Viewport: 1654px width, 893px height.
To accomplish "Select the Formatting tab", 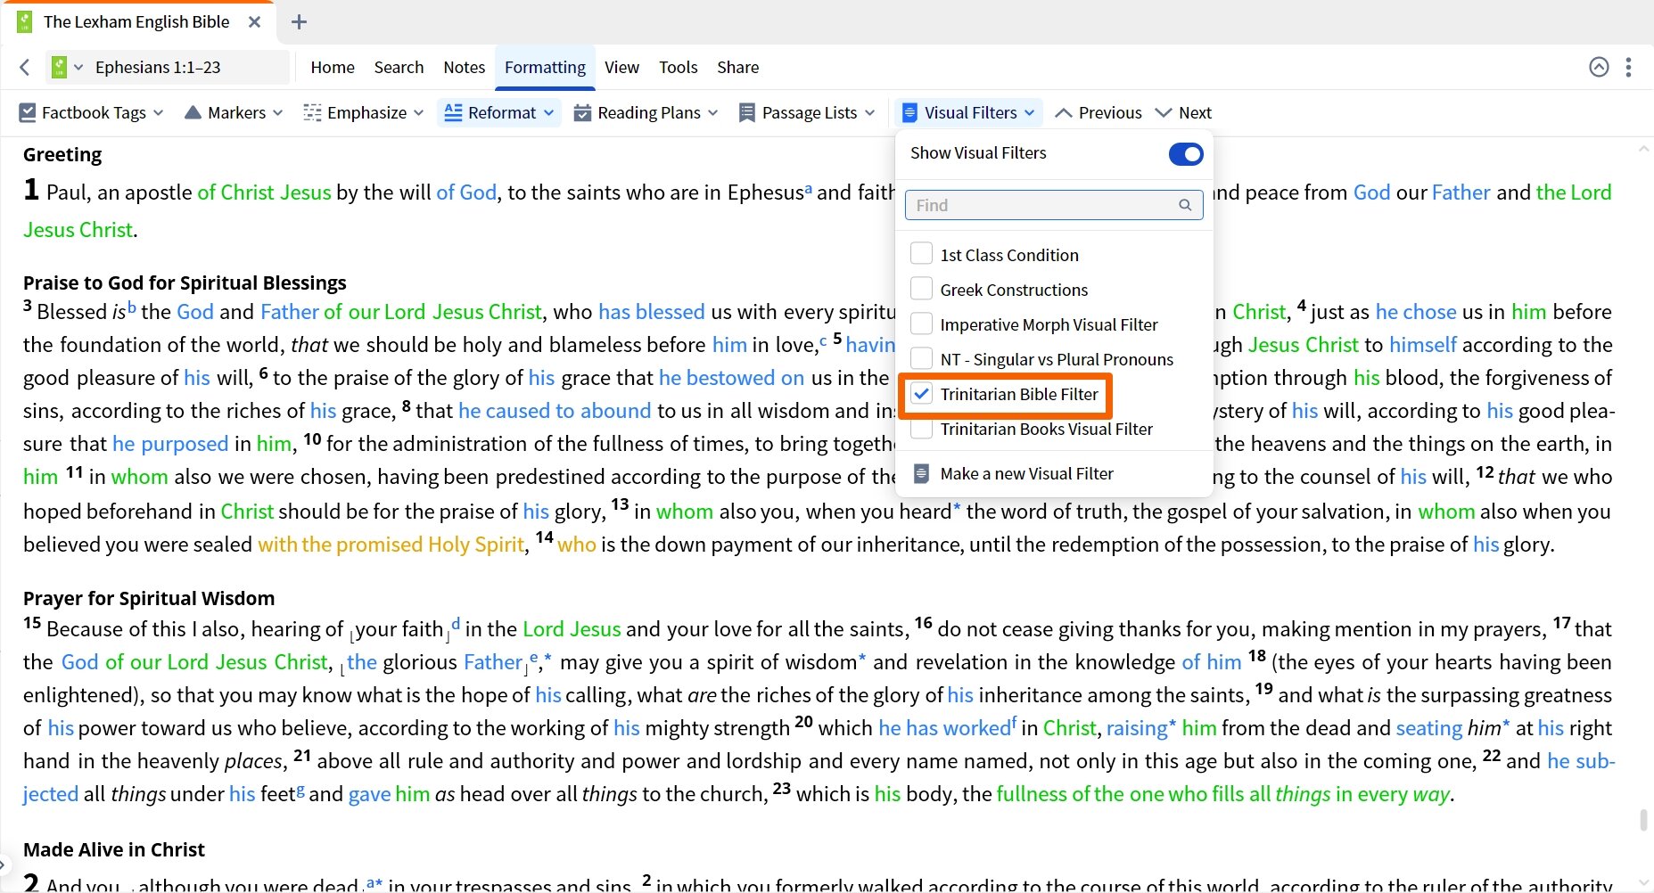I will point(545,68).
